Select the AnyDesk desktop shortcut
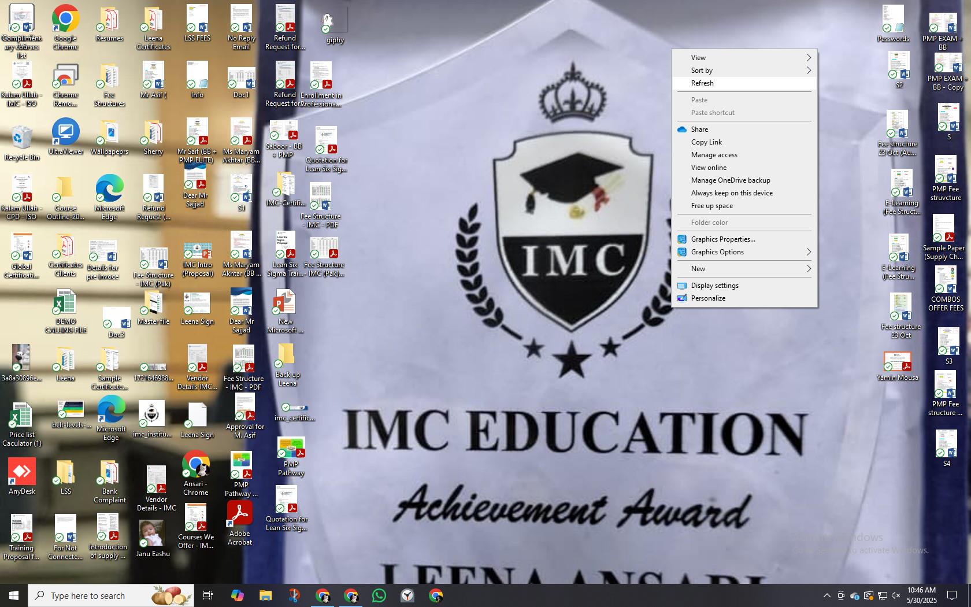The image size is (971, 607). coord(22,477)
